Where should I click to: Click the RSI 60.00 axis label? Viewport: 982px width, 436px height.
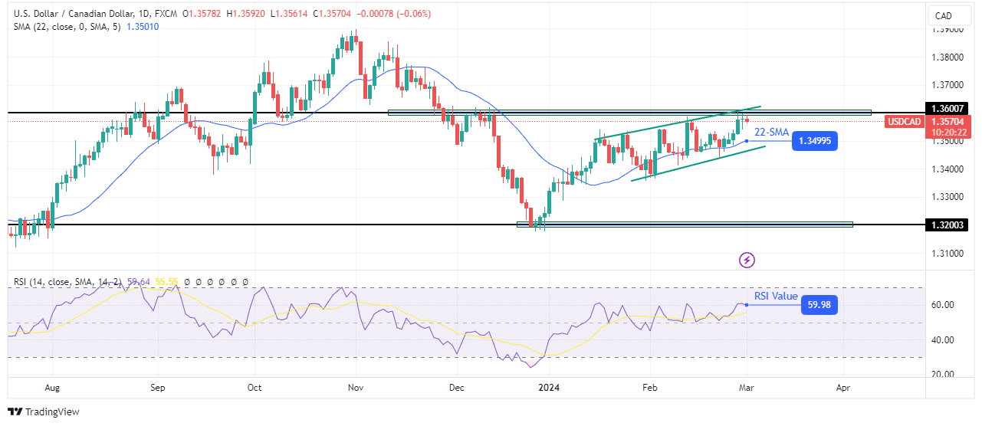coord(943,305)
